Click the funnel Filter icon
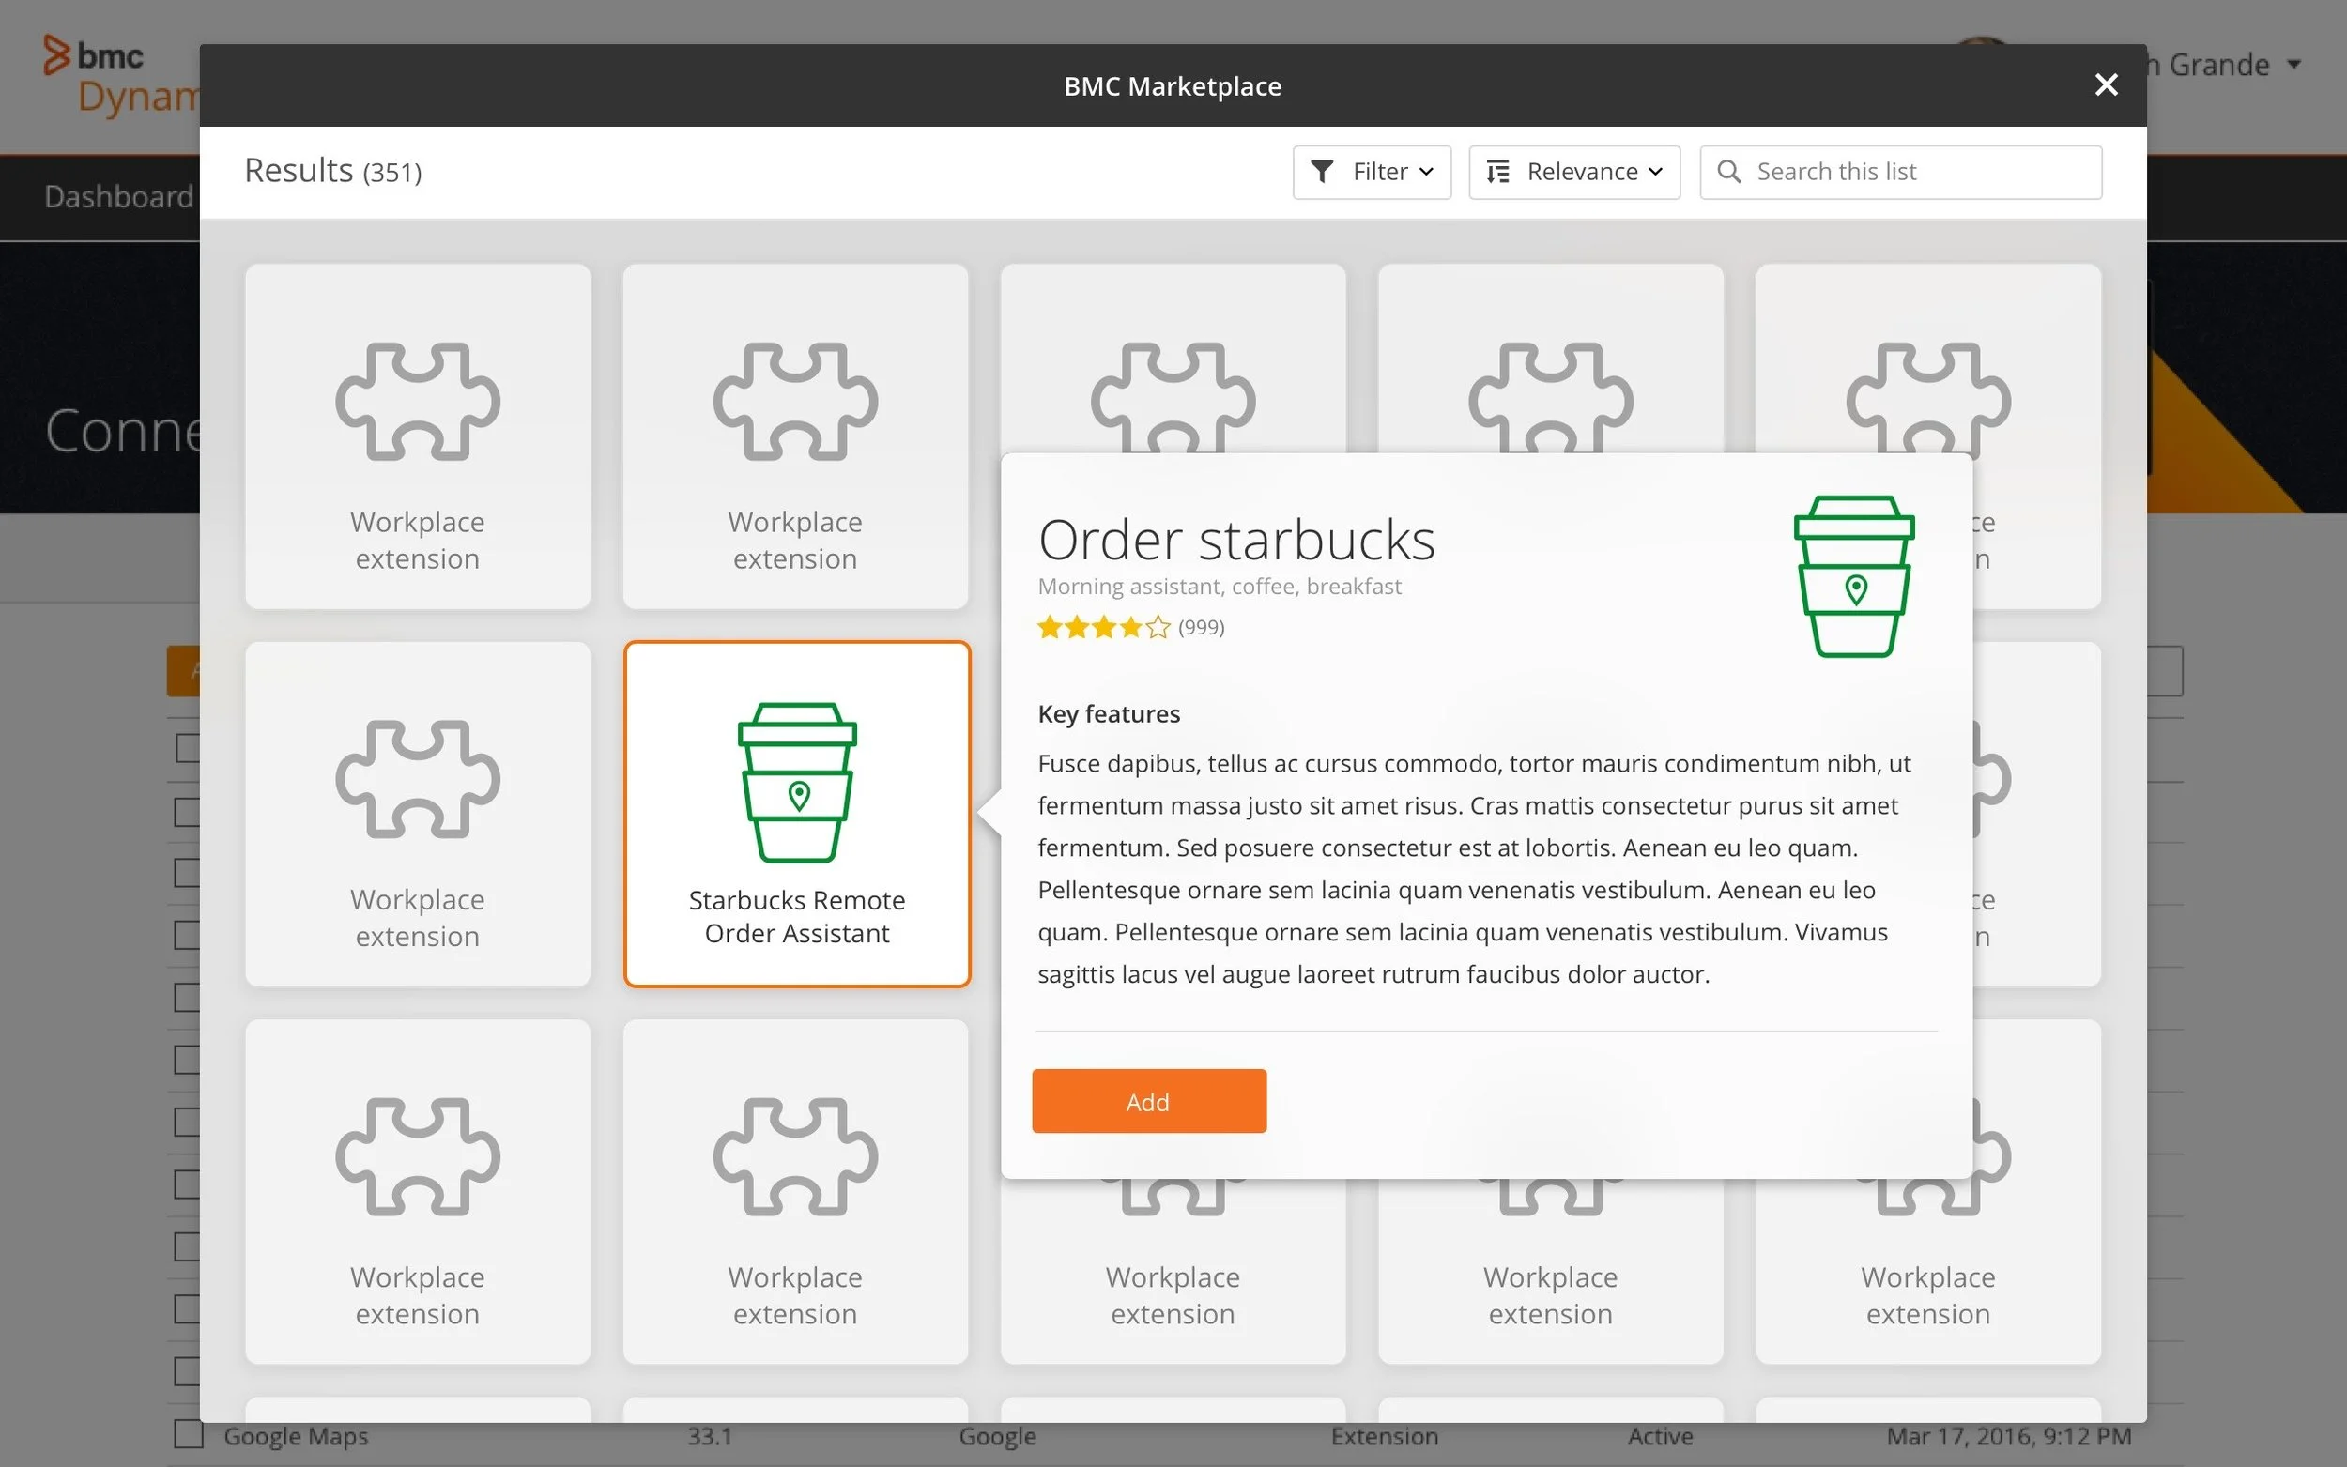The width and height of the screenshot is (2347, 1467). pyautogui.click(x=1321, y=172)
